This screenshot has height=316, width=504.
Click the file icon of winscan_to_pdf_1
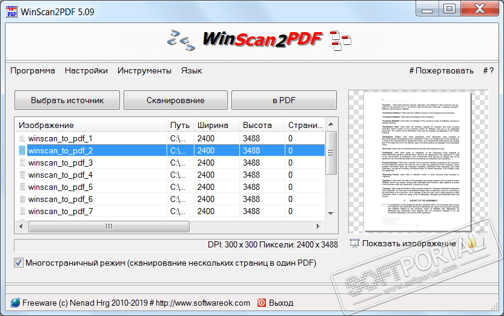coord(22,138)
